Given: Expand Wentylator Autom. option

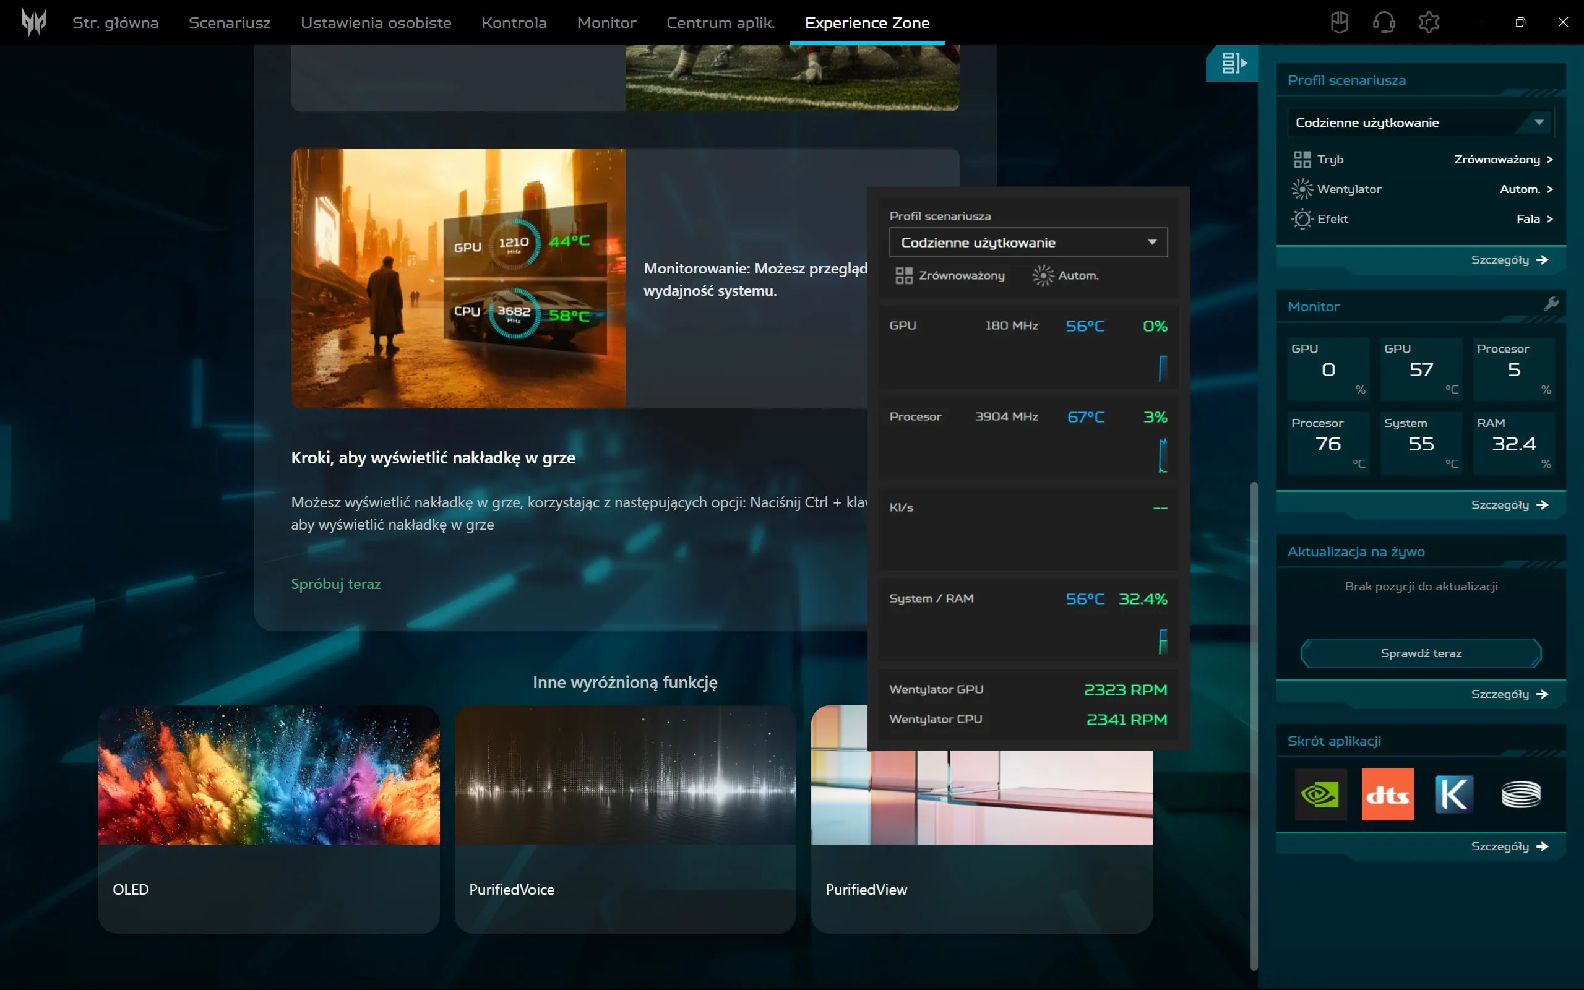Looking at the screenshot, I should click(x=1526, y=189).
